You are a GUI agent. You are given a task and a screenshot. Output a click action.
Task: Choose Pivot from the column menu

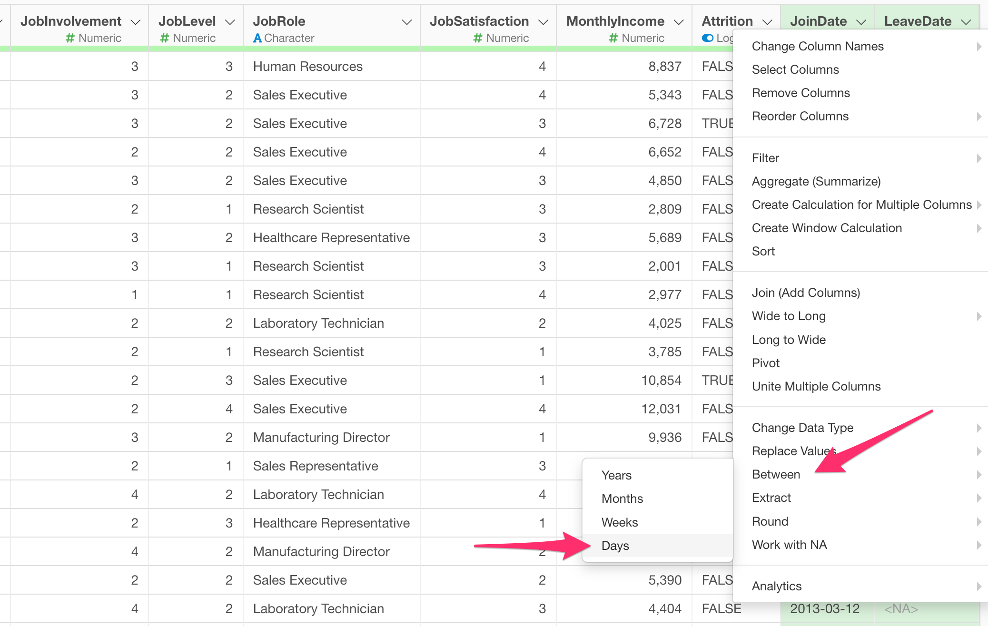coord(860,363)
